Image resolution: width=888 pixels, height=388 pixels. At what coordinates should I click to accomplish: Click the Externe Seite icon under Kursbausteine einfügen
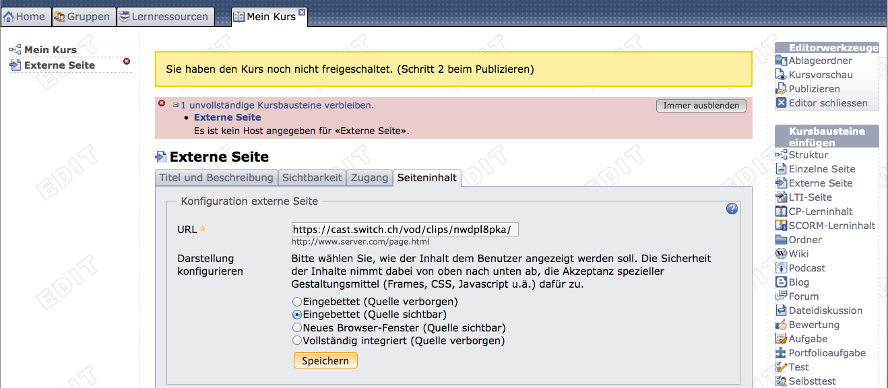pyautogui.click(x=781, y=183)
